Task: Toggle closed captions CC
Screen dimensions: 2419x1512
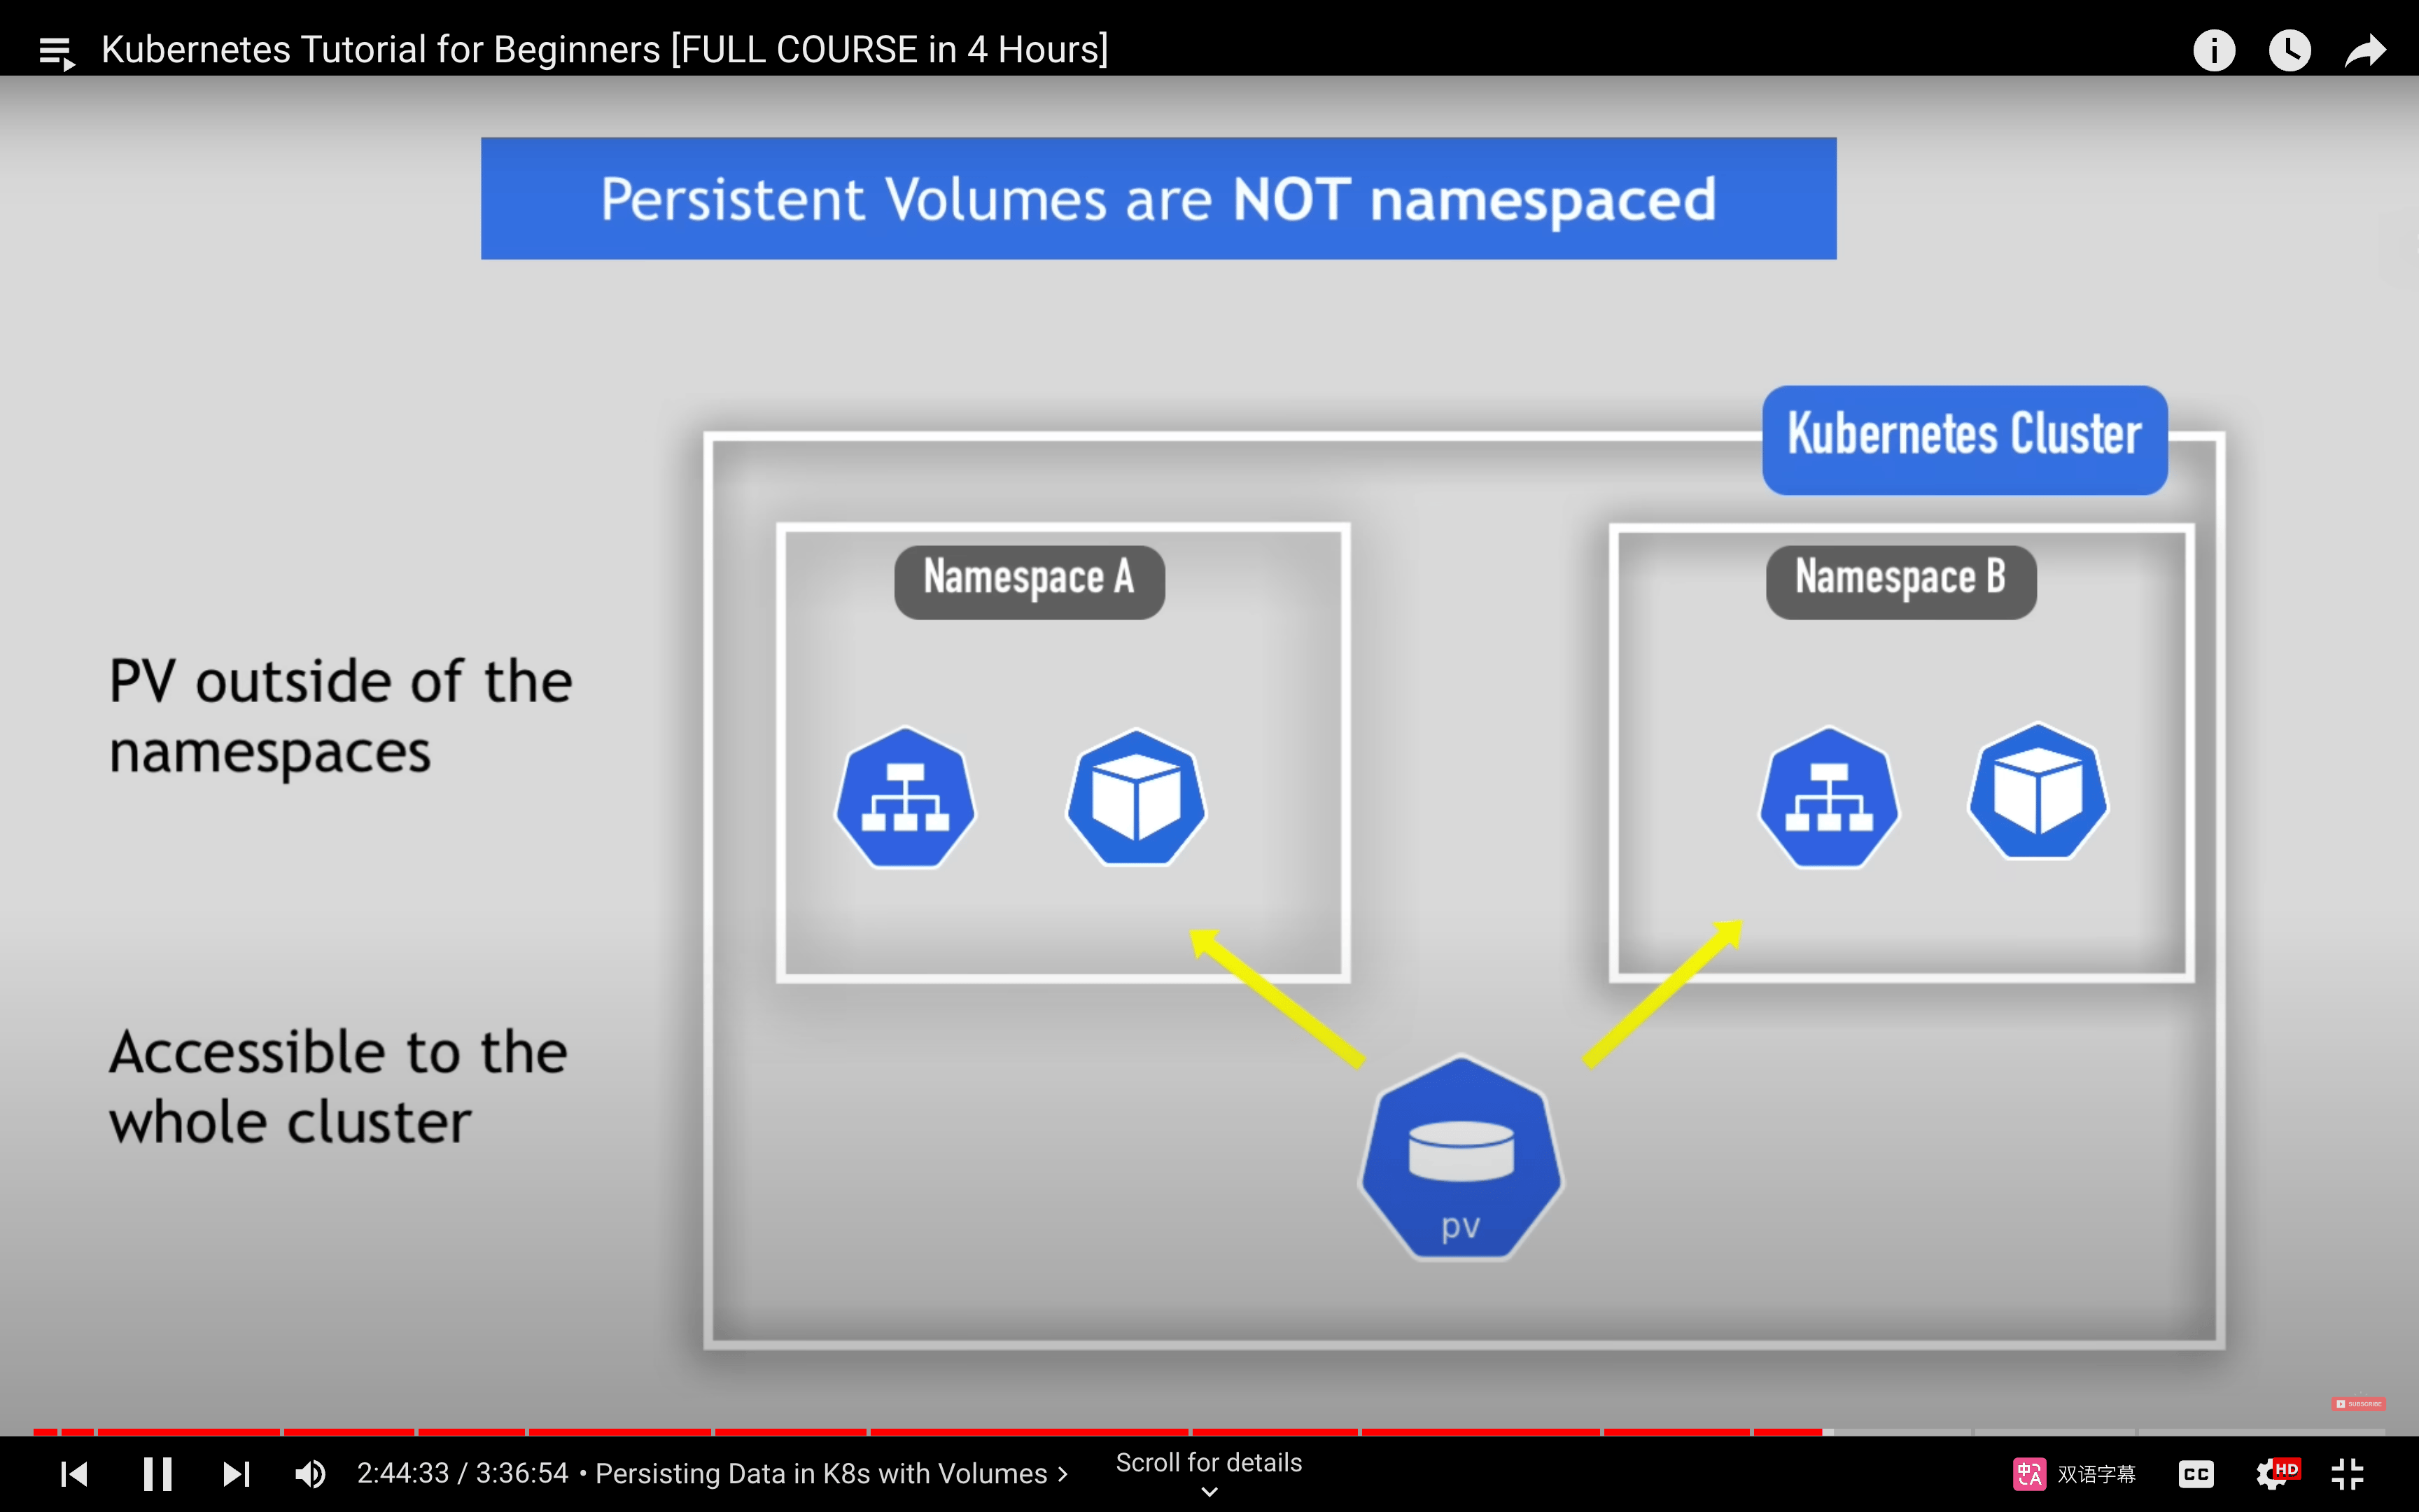Action: click(2195, 1474)
